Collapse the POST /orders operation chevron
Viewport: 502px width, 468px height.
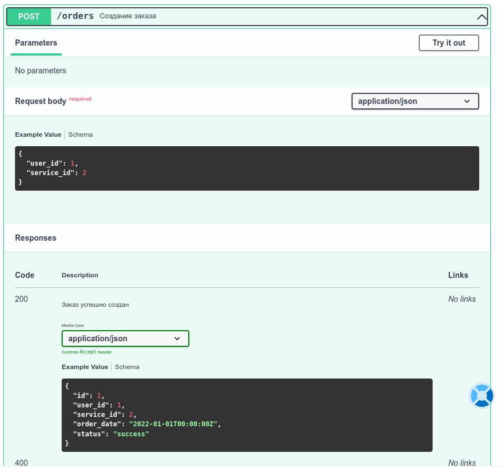tap(481, 17)
